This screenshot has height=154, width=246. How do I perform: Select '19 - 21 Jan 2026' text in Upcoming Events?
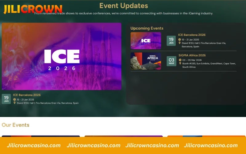click(190, 40)
